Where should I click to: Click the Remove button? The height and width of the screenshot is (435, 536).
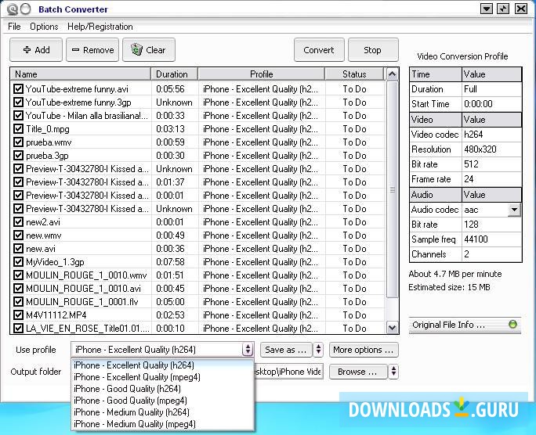click(92, 50)
